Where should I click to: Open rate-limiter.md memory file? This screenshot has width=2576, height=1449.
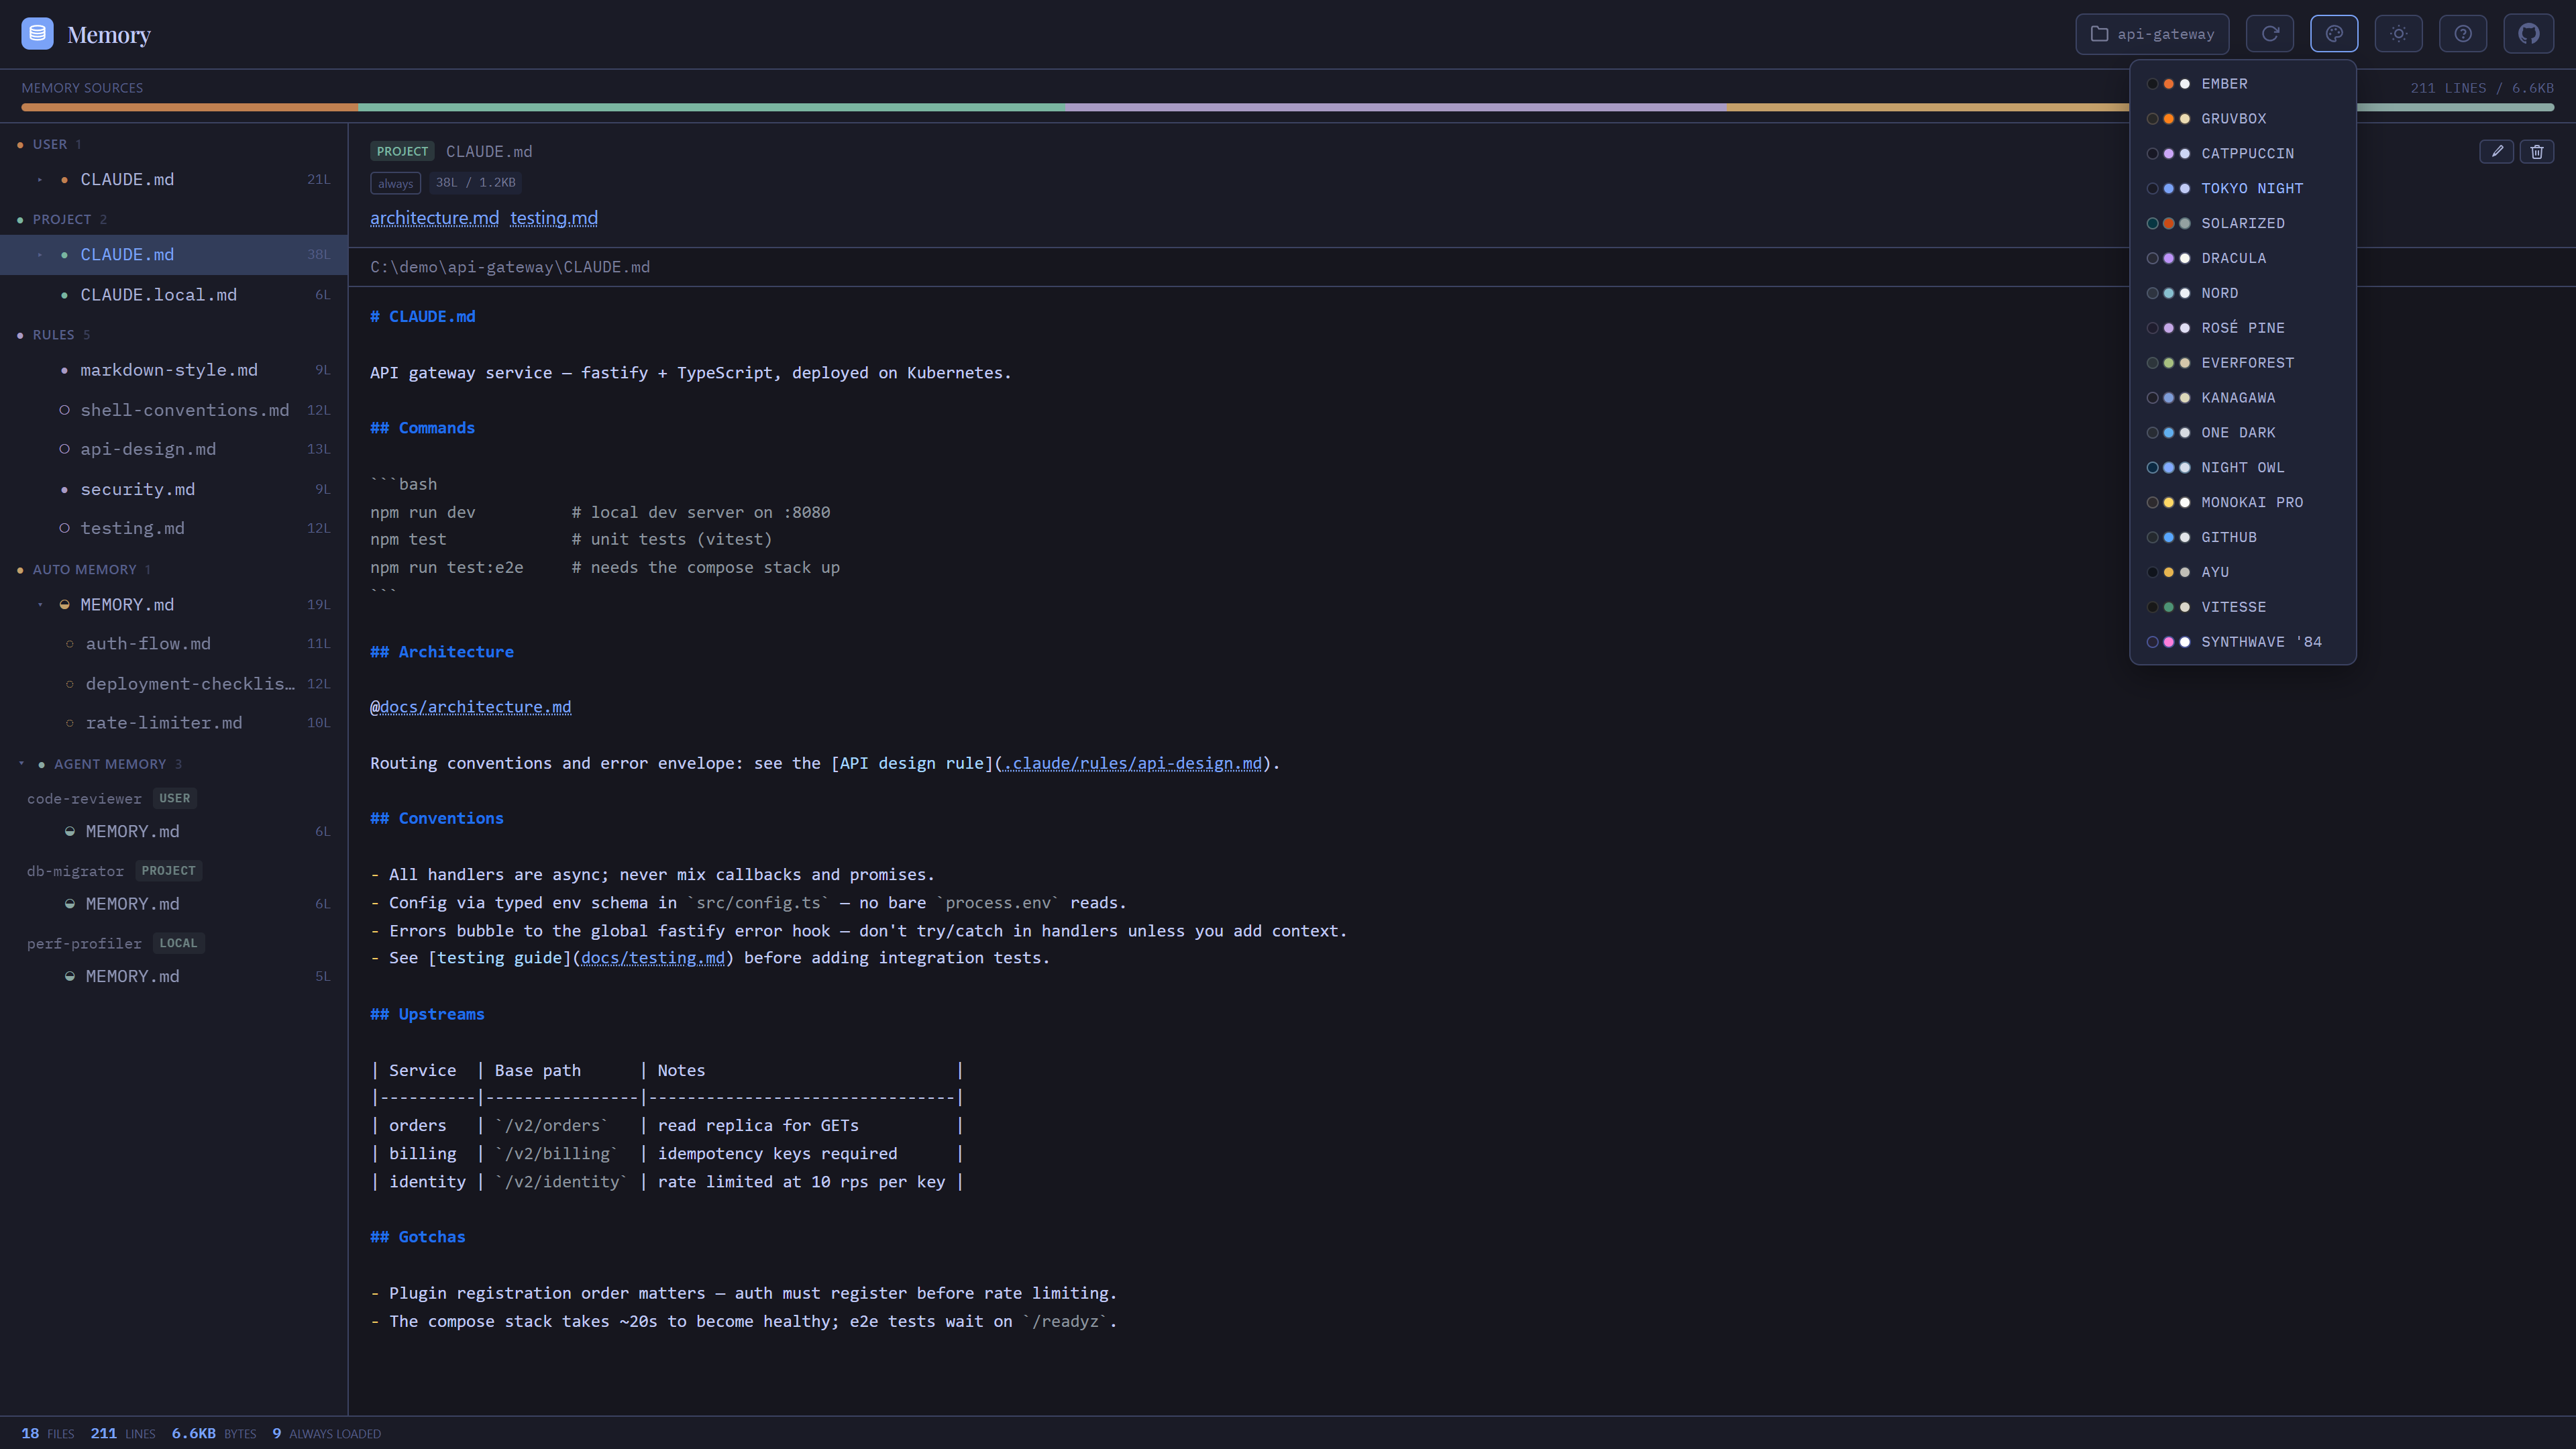coord(174,723)
